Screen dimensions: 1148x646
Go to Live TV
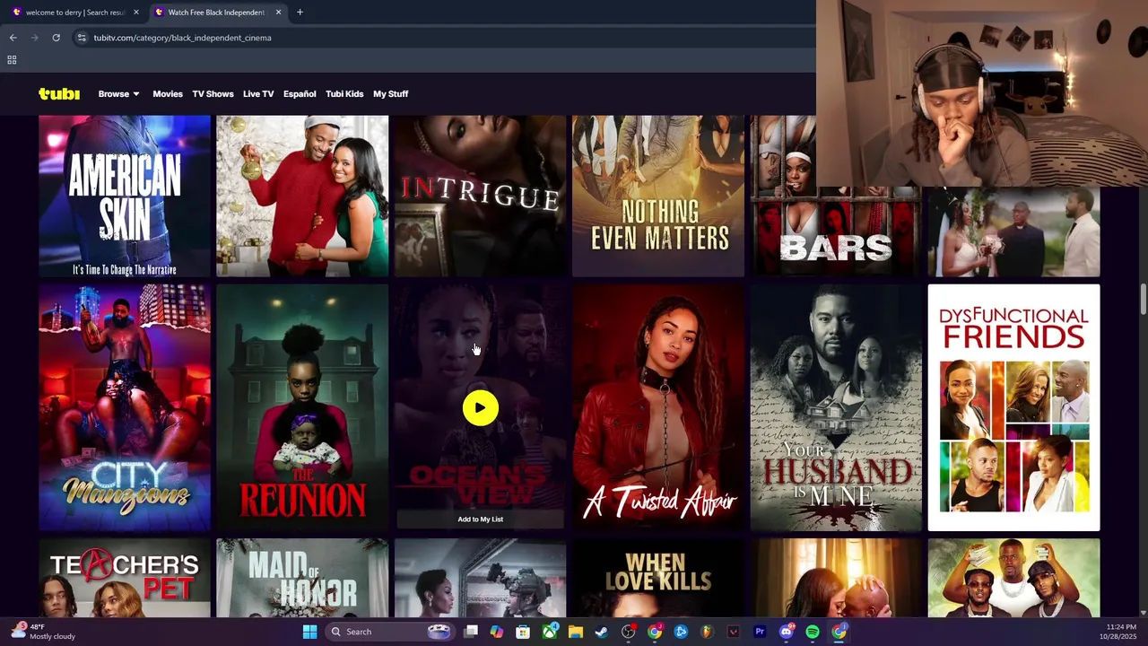point(258,94)
